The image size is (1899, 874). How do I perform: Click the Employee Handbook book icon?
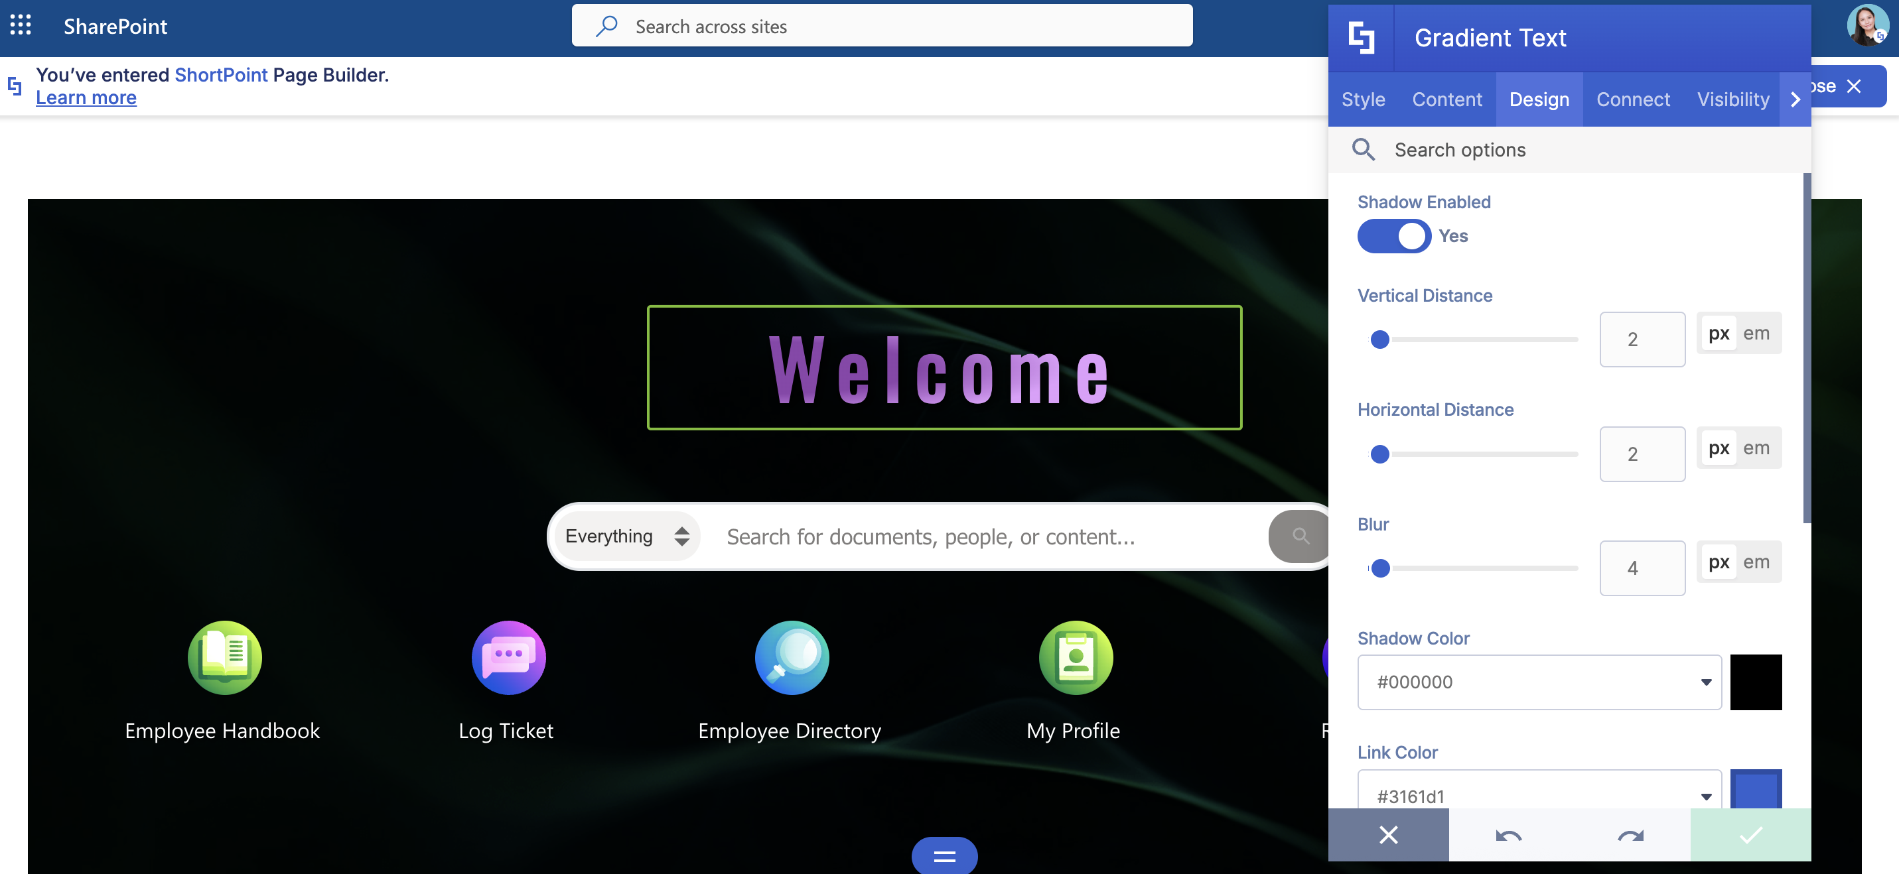(224, 657)
